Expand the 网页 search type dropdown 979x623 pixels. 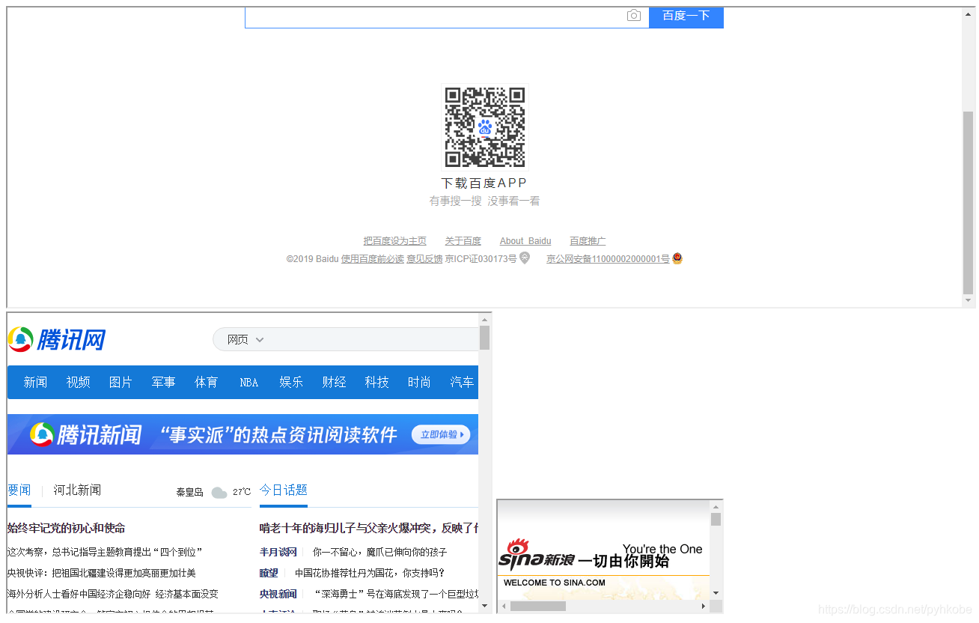(246, 340)
